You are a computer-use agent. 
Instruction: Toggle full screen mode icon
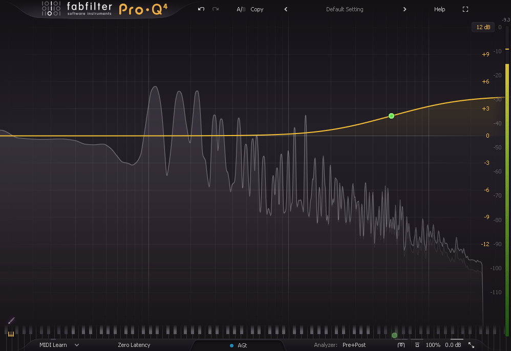465,9
